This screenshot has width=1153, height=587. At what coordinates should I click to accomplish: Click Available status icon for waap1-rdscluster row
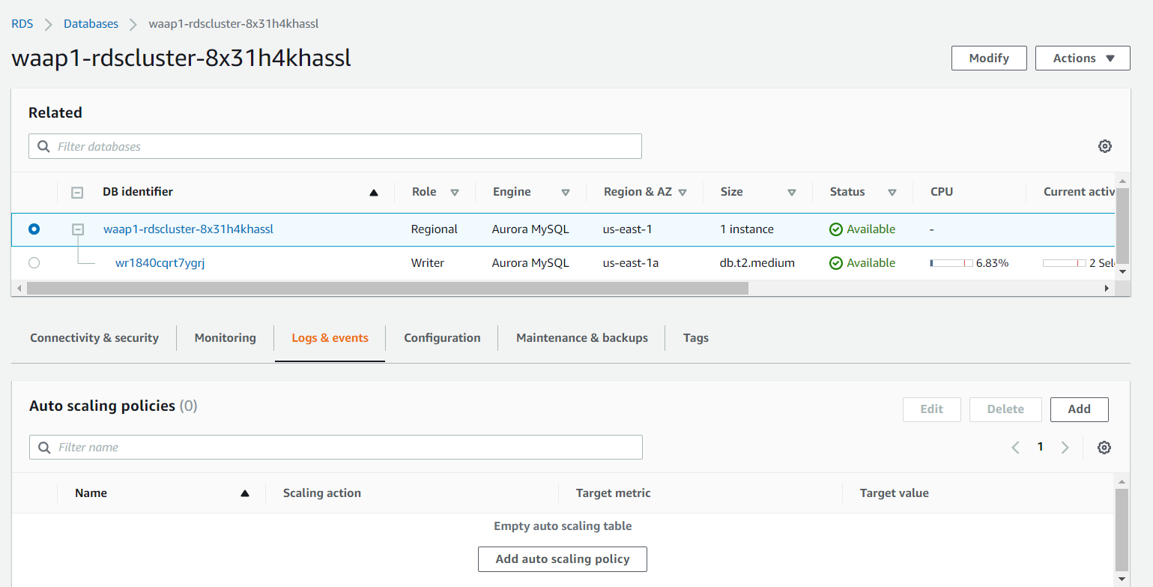[836, 229]
